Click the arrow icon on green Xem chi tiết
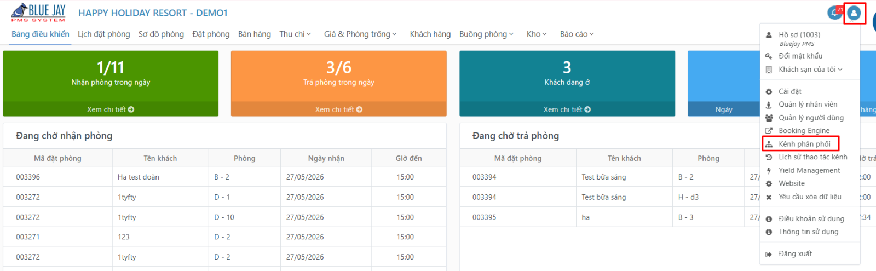This screenshot has width=876, height=271. coord(131,109)
